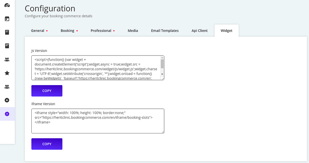Open the settings gear icon in sidebar
309x163 pixels.
pos(7,114)
